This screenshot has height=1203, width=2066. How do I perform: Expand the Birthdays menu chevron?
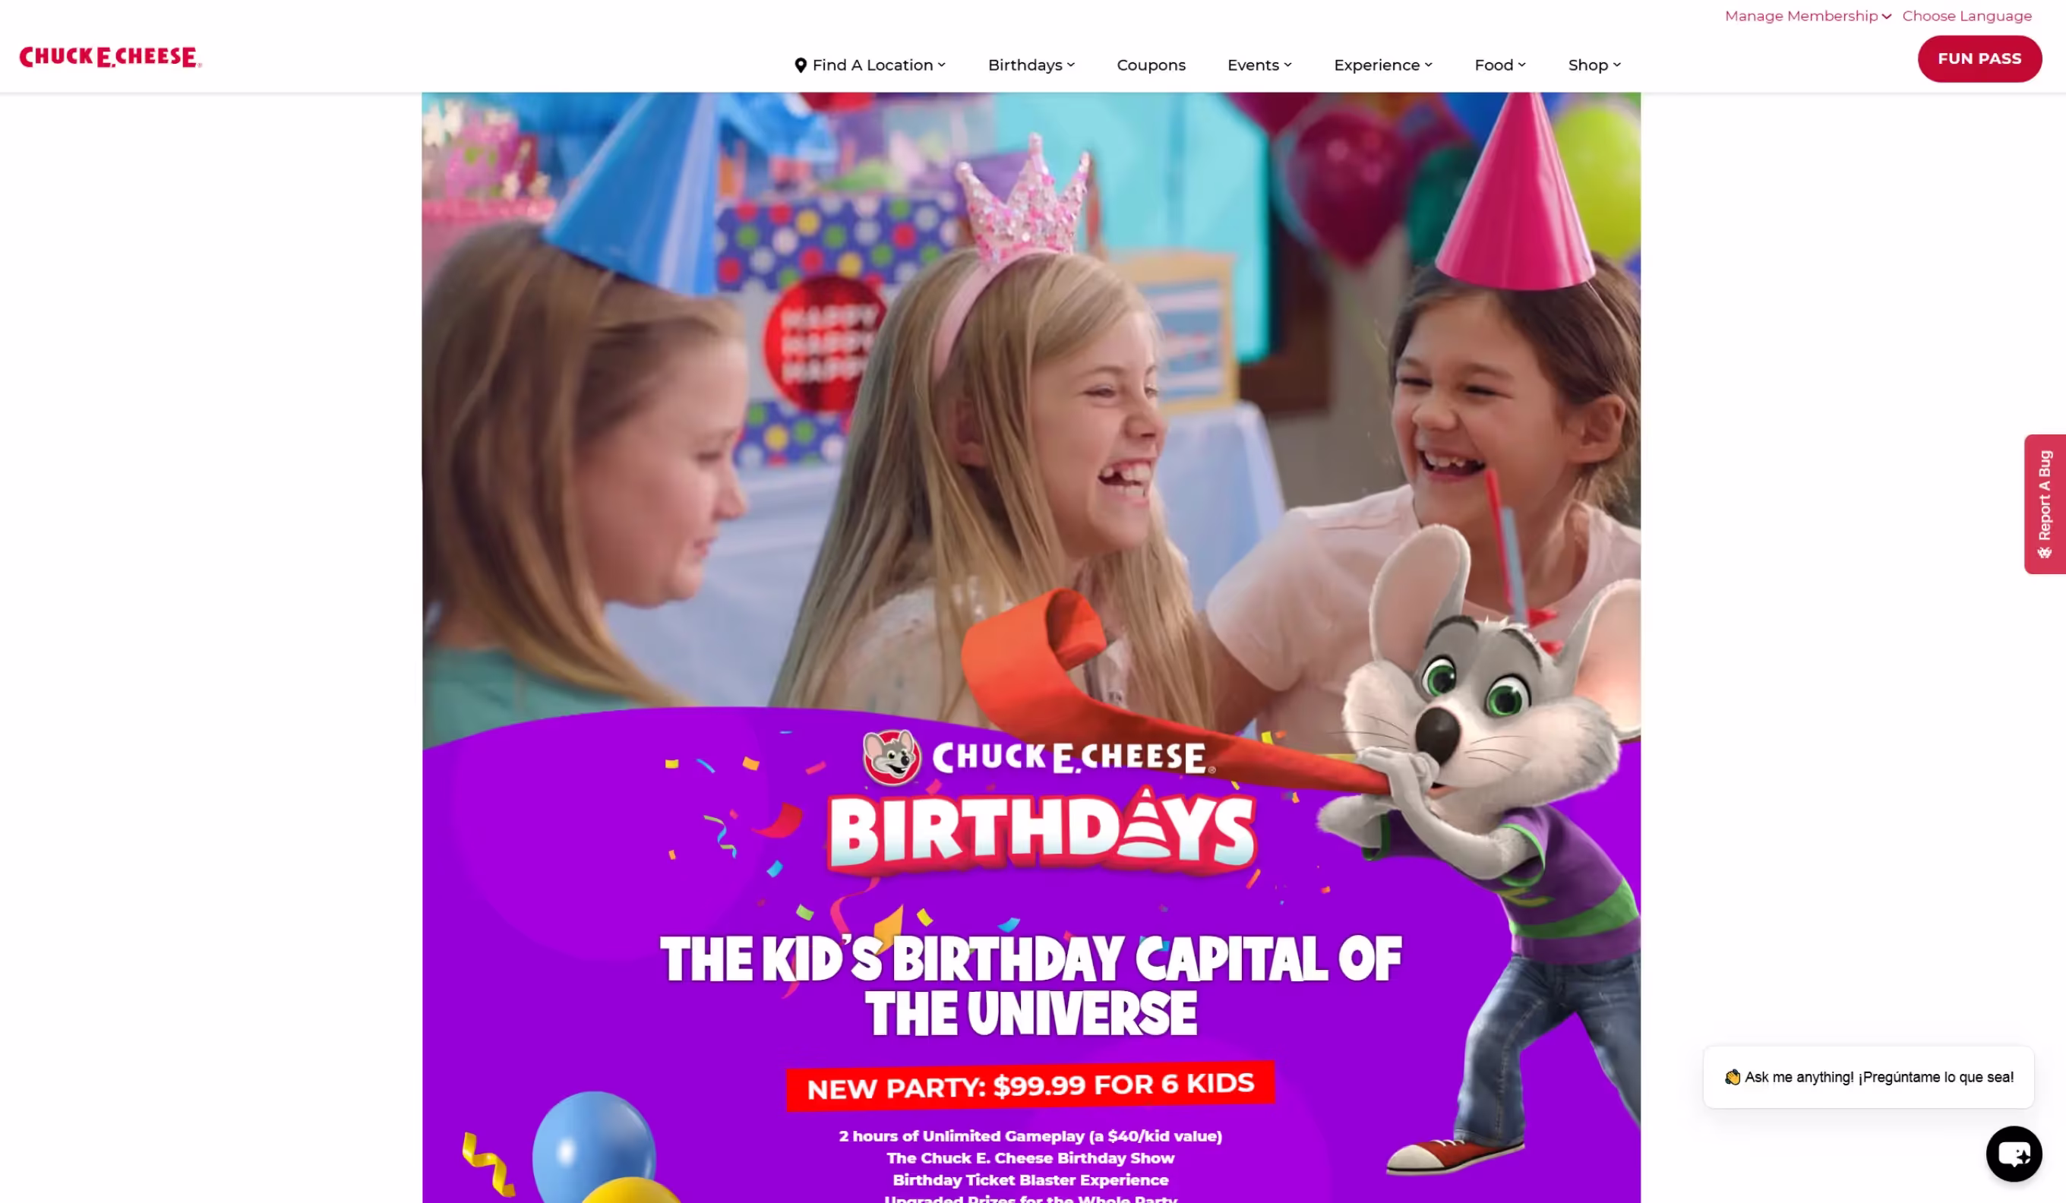pyautogui.click(x=1071, y=65)
